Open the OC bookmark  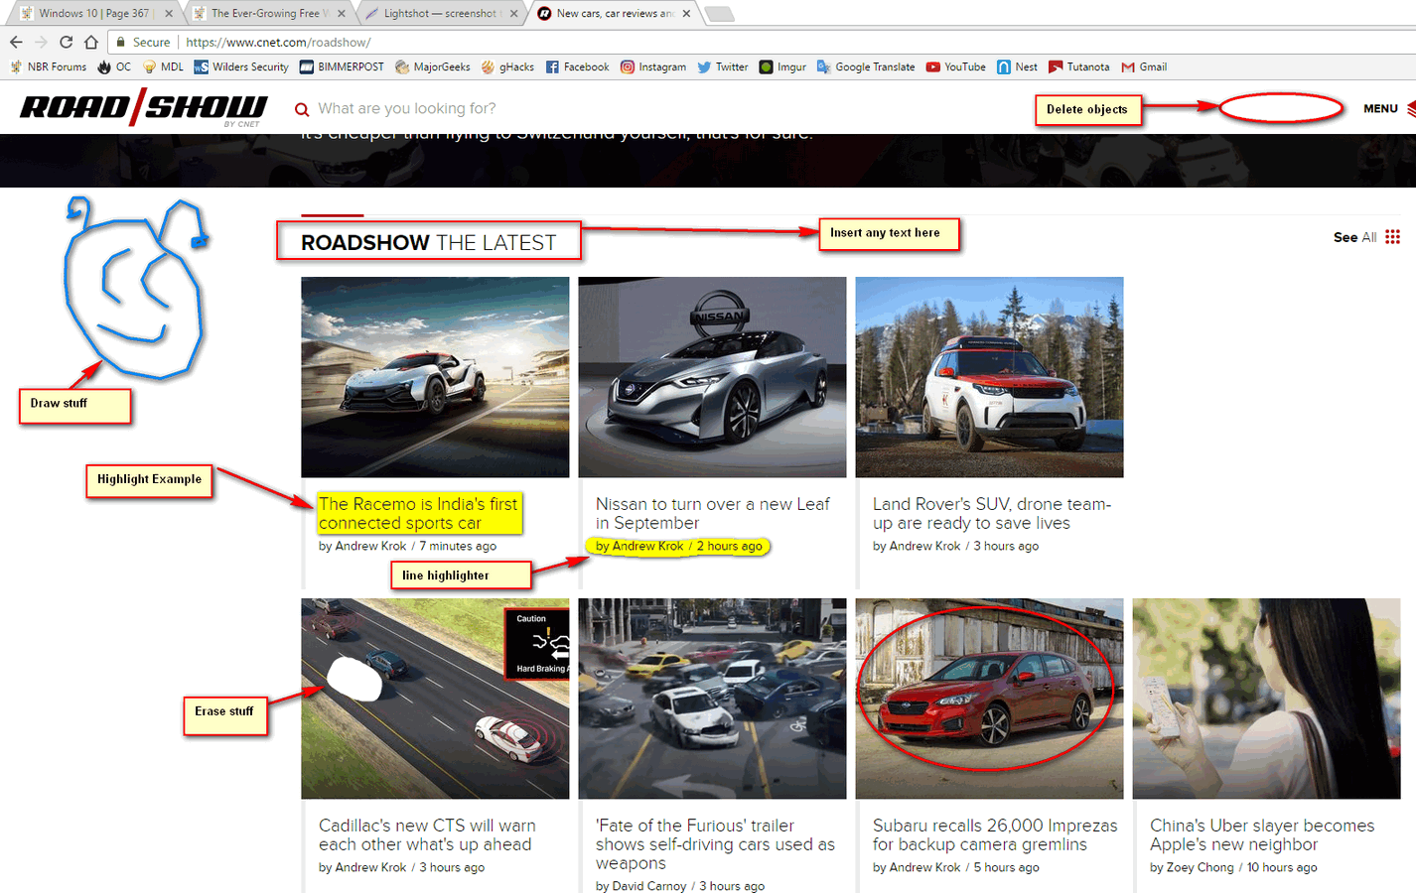[114, 67]
